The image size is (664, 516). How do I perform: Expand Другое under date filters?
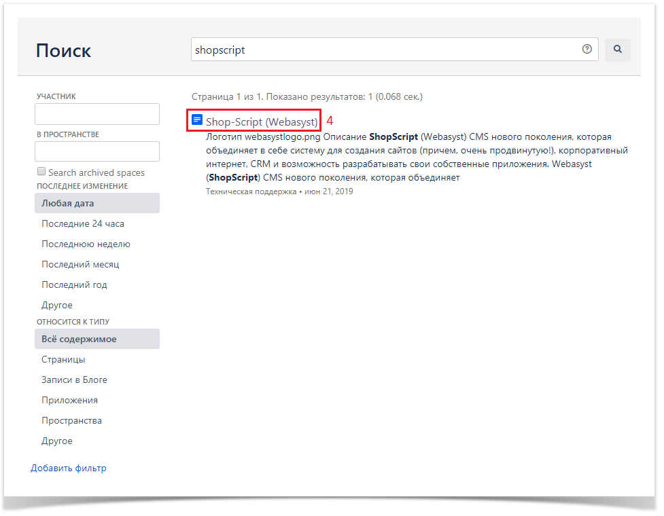(x=57, y=305)
